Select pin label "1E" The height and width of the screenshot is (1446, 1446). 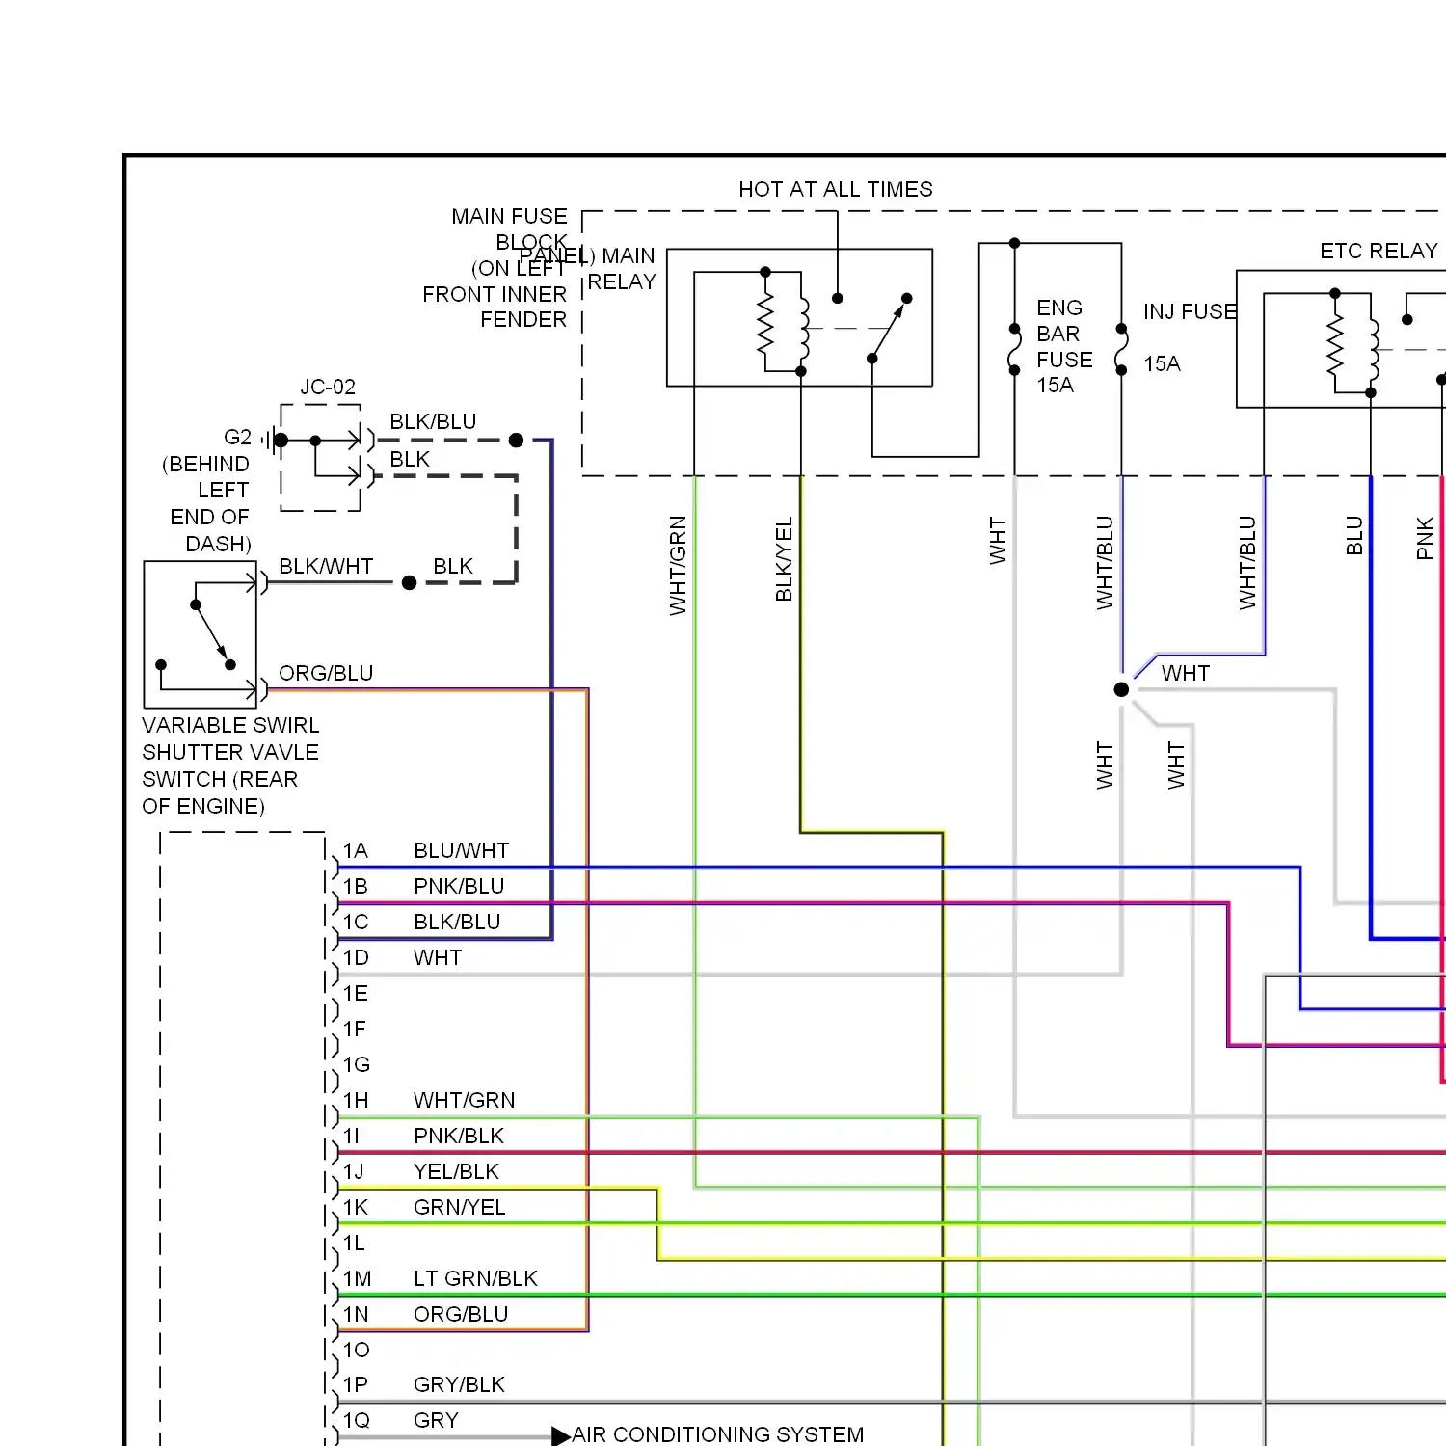(356, 993)
